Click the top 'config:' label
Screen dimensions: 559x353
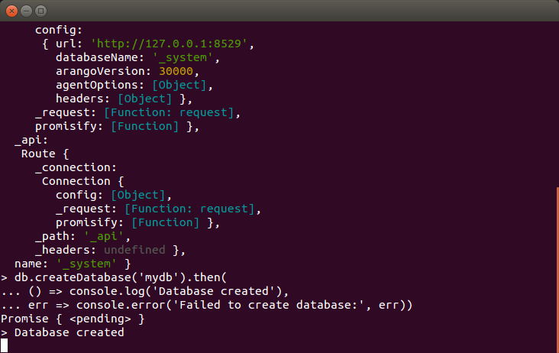tap(59, 31)
